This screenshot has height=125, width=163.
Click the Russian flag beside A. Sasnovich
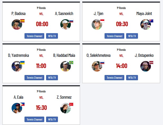click(71, 21)
